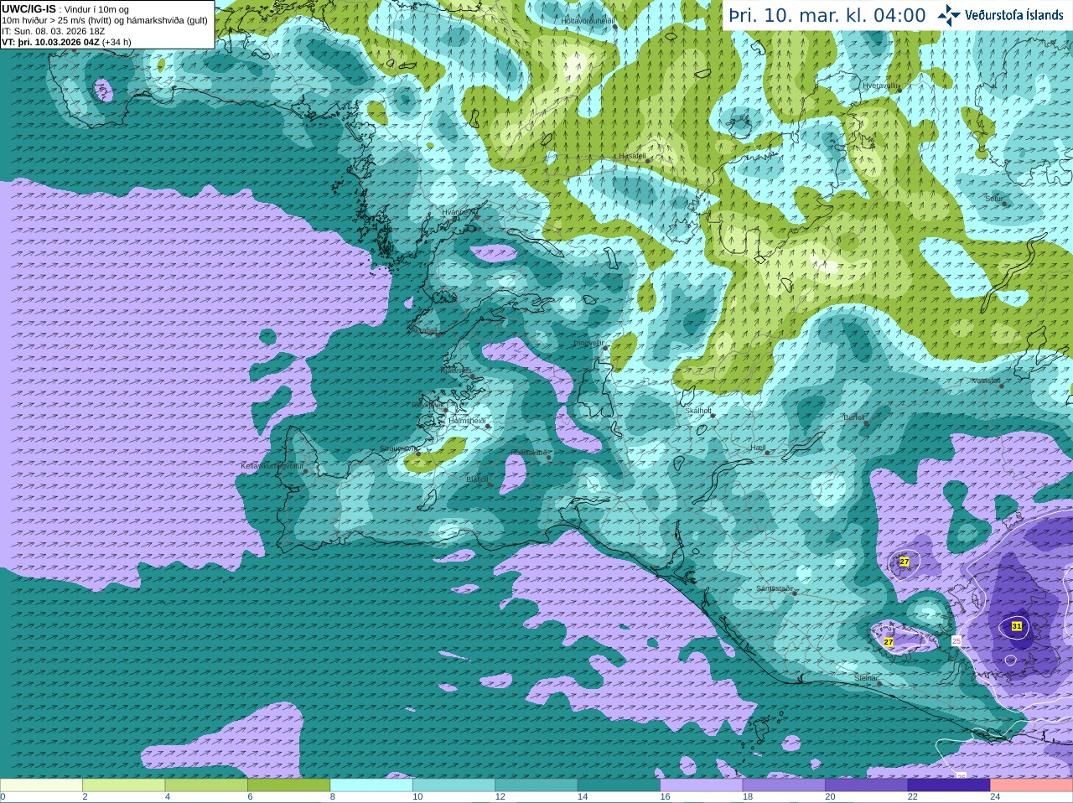Image resolution: width=1073 pixels, height=803 pixels.
Task: Click the 22–24 m/s dark indigo legend swatch
Action: [x=949, y=785]
